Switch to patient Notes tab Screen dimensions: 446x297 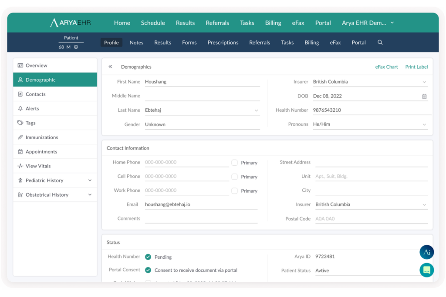pyautogui.click(x=136, y=43)
